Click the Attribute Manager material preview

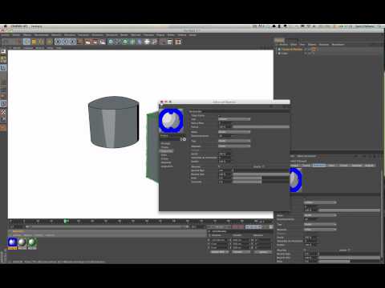coord(296,180)
